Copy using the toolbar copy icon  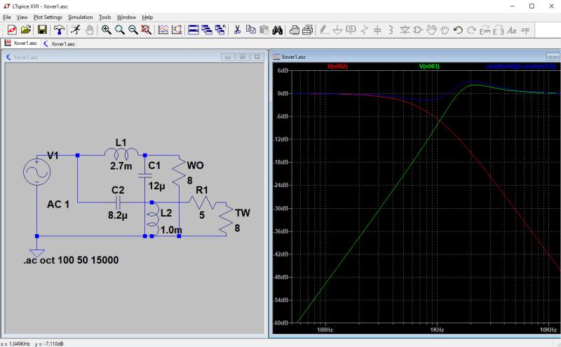click(251, 29)
